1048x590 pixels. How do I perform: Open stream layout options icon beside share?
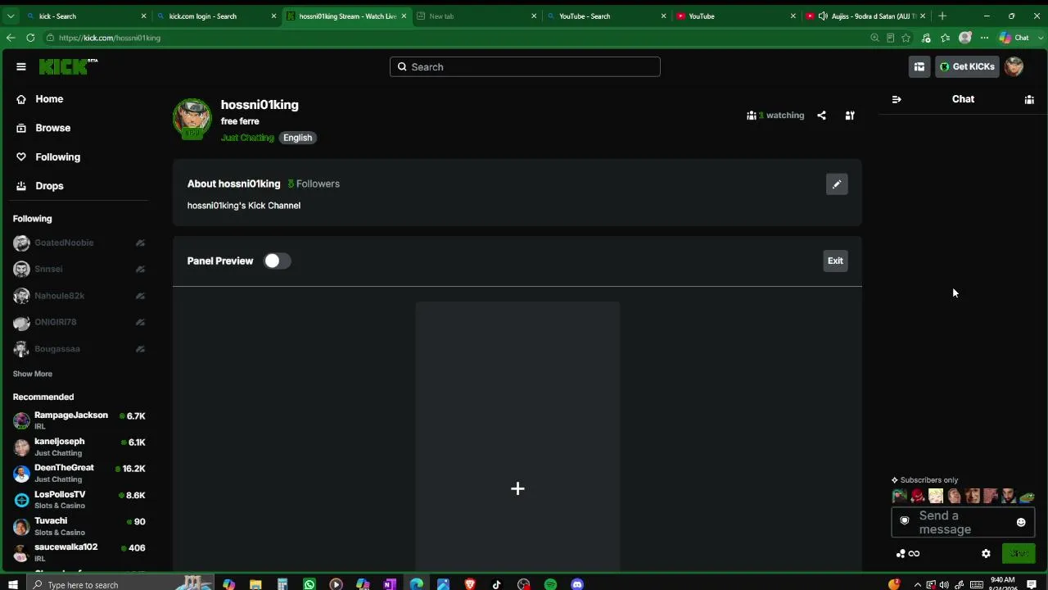coord(850,116)
